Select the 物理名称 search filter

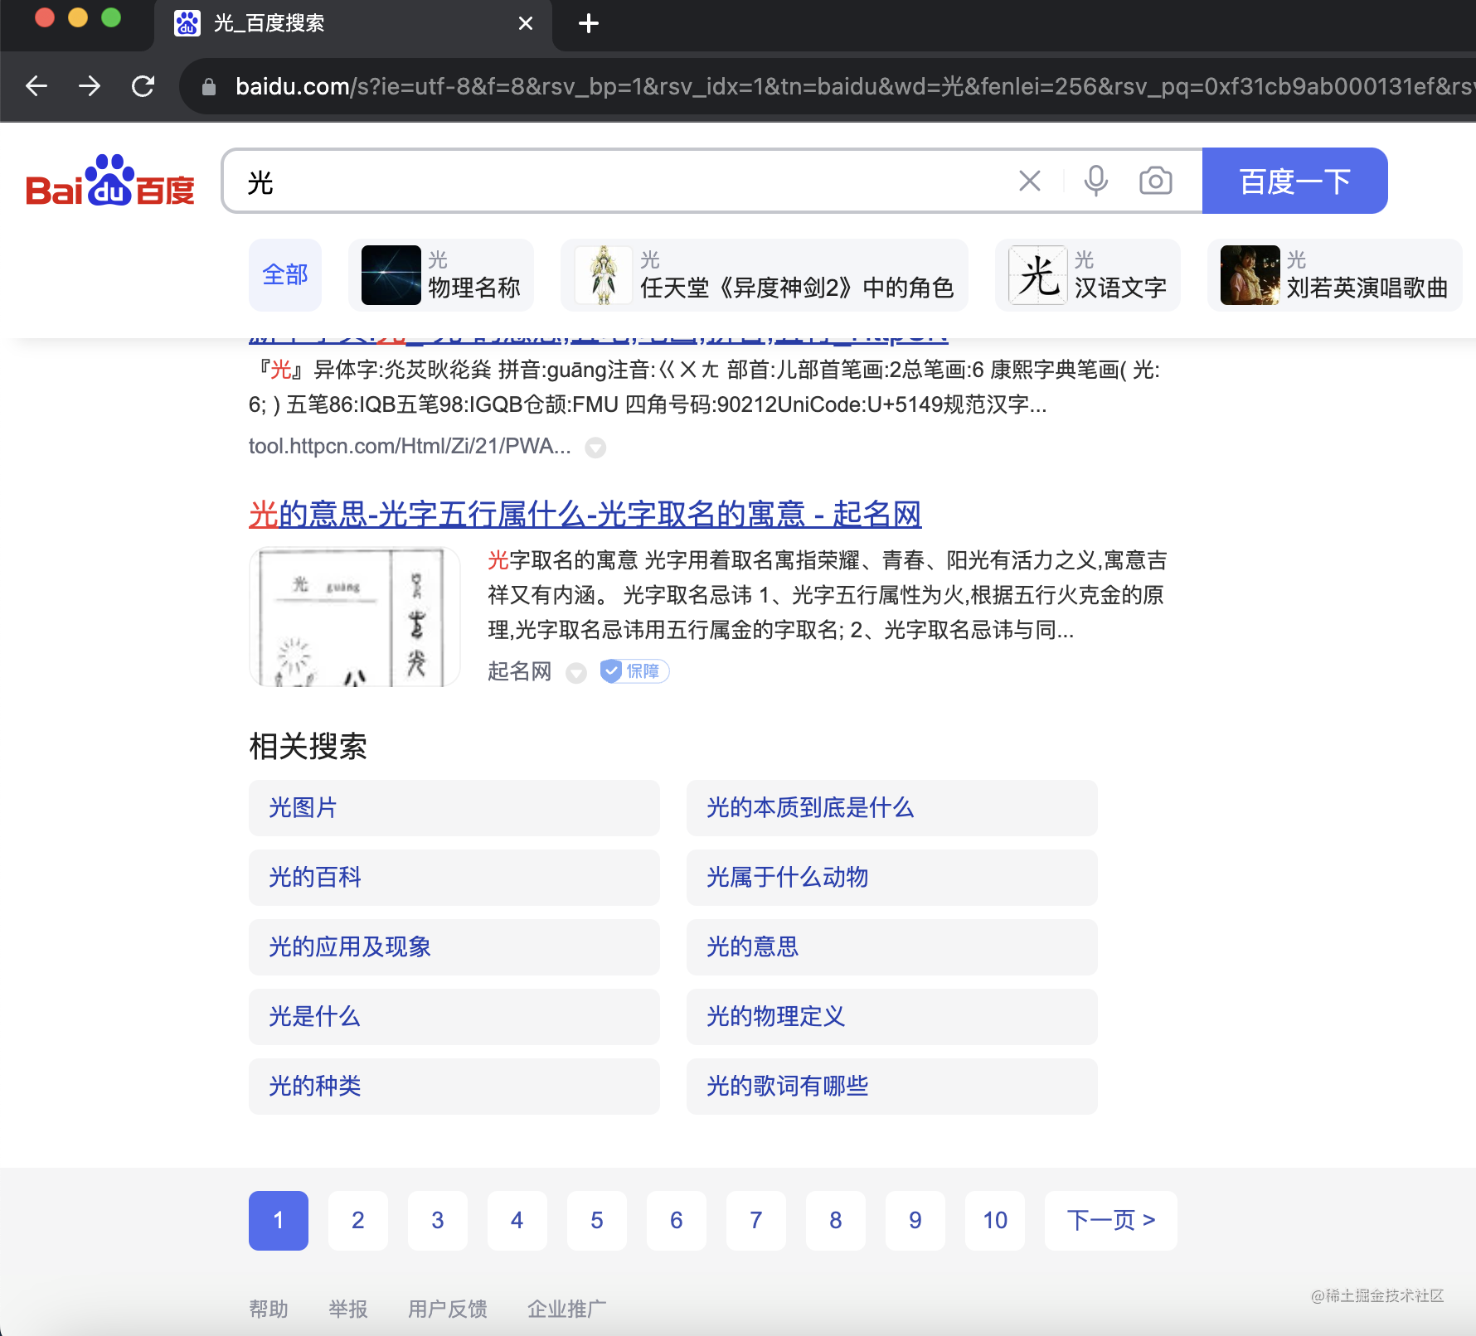pyautogui.click(x=441, y=275)
